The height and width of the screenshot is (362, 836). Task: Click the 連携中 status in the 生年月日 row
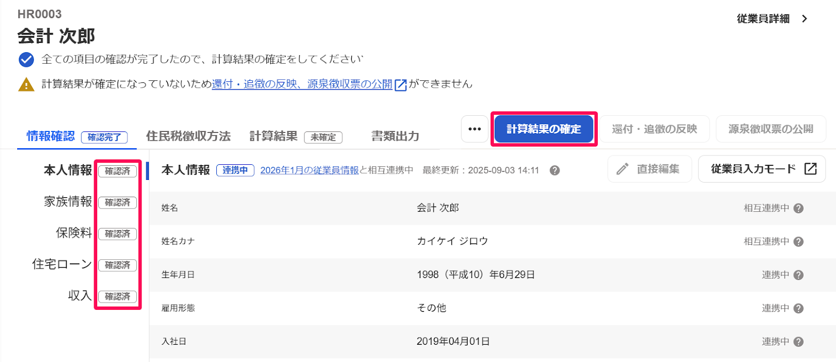(x=775, y=275)
